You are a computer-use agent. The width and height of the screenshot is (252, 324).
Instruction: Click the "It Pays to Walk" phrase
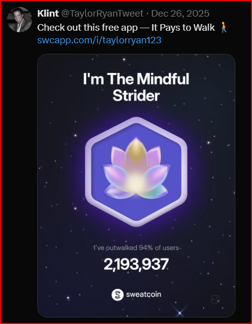[183, 28]
